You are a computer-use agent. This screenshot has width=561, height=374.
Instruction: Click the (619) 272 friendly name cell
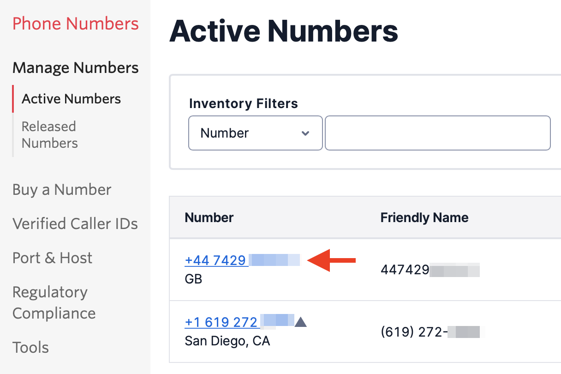pyautogui.click(x=430, y=332)
